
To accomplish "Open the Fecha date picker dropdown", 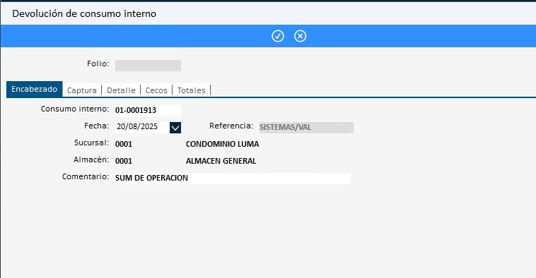I will [x=175, y=128].
